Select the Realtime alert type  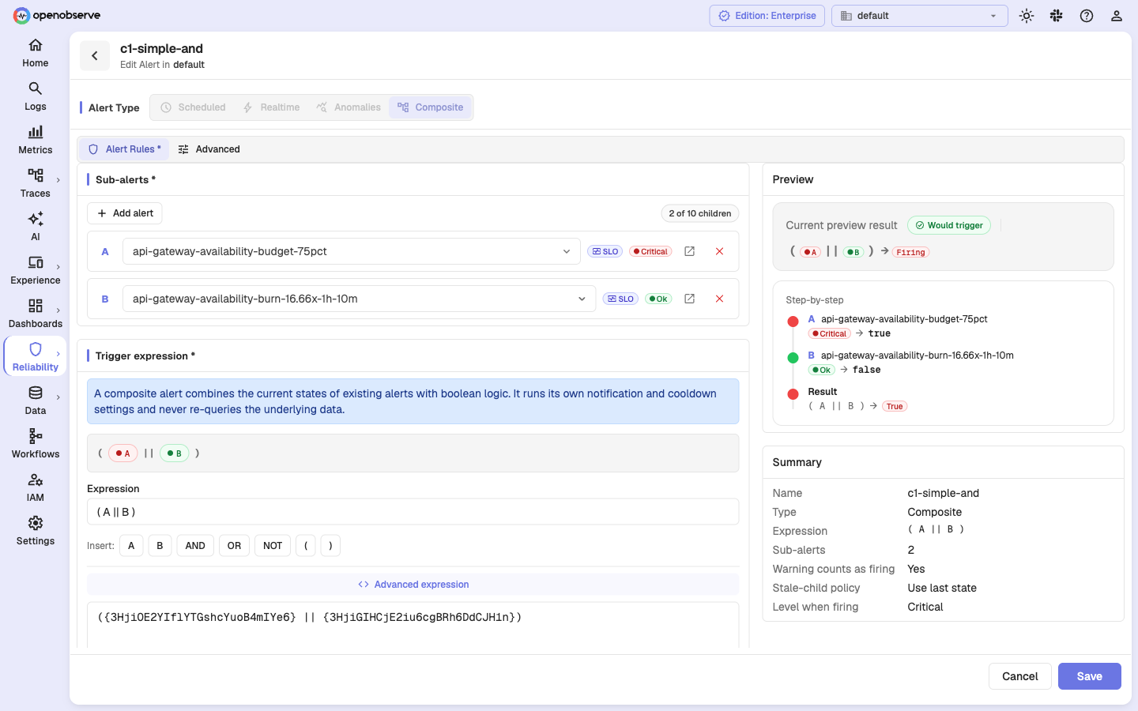coord(271,107)
